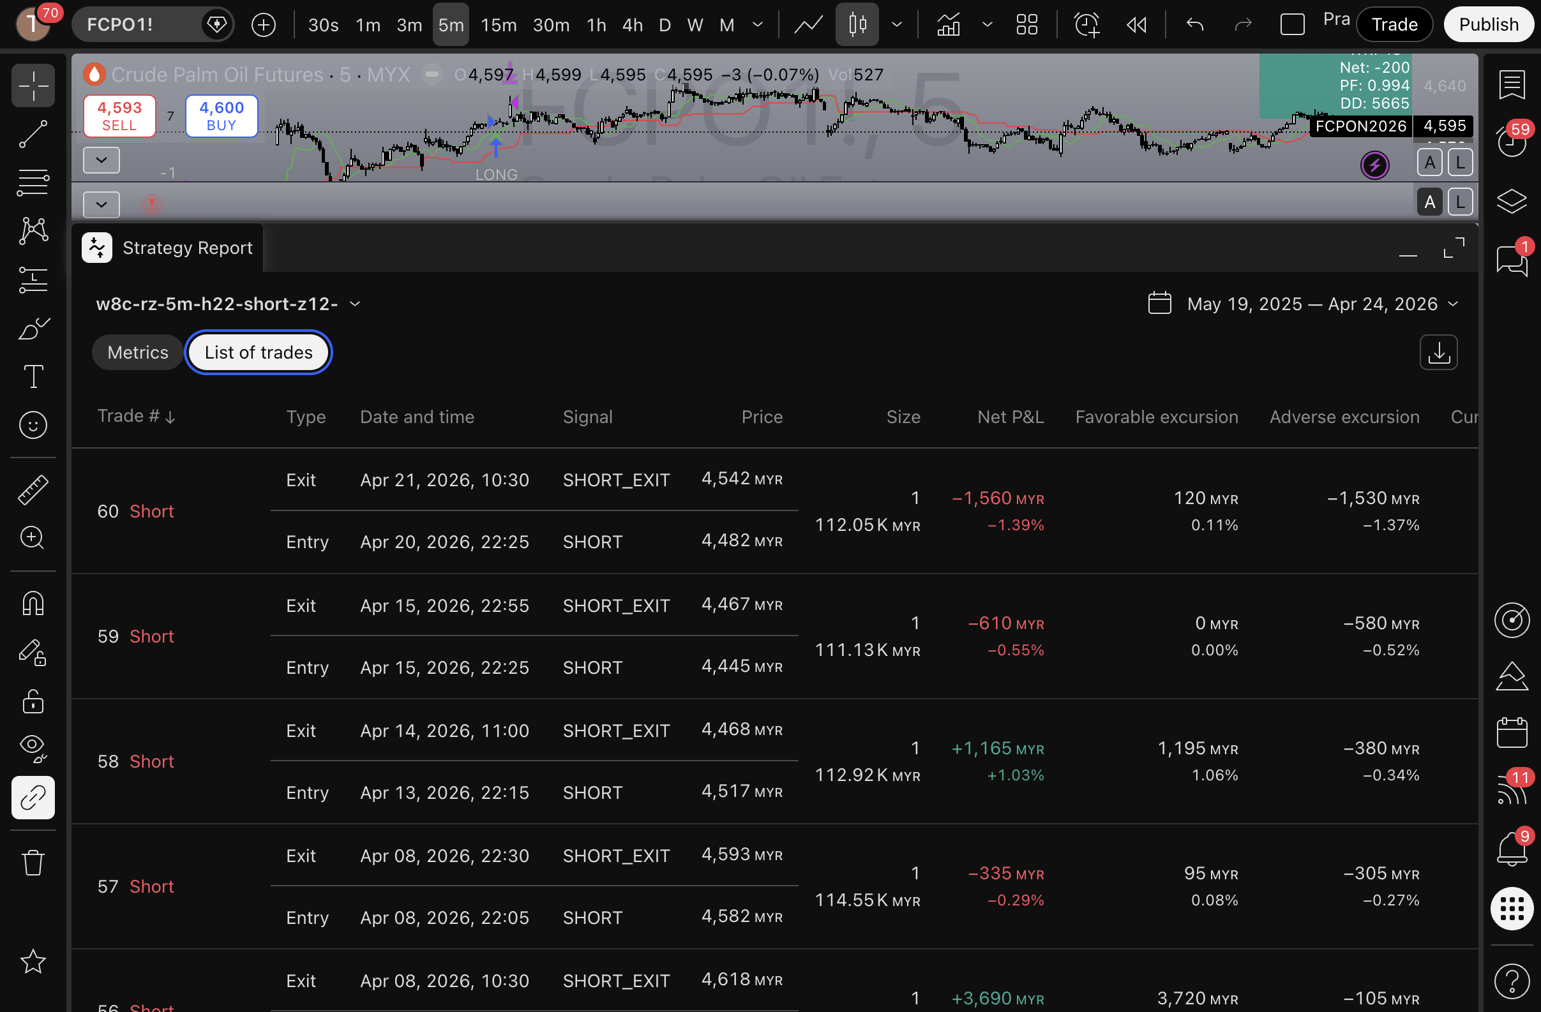
Task: Toggle auto scale A button on chart
Action: click(1429, 163)
